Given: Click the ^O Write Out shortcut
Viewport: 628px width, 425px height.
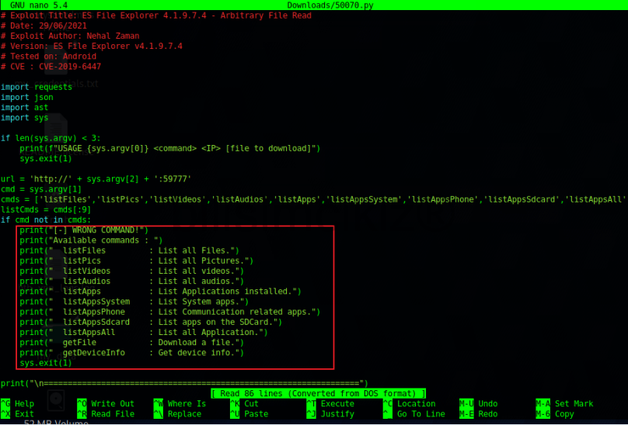Looking at the screenshot, I should coord(106,404).
